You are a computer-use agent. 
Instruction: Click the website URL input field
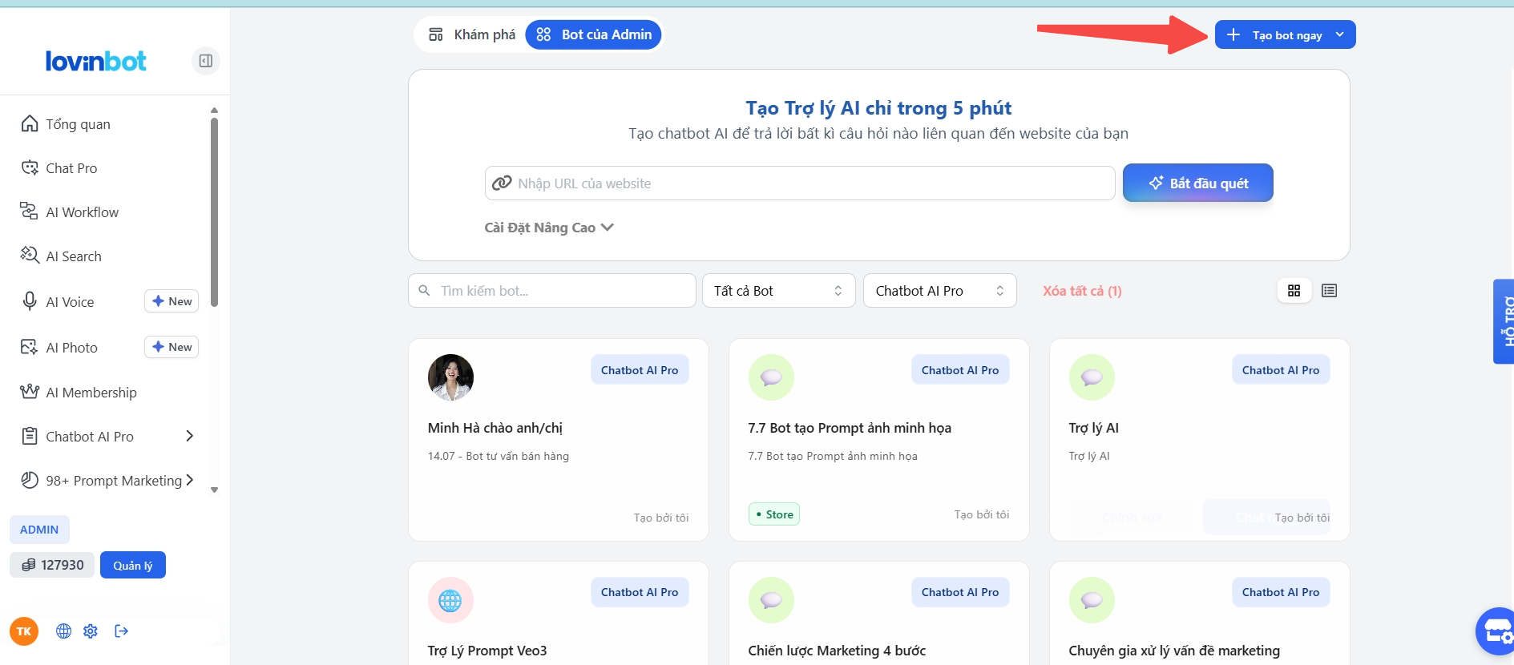pos(801,183)
